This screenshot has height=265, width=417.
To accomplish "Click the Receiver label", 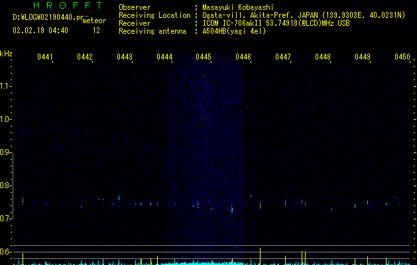I will pos(135,23).
